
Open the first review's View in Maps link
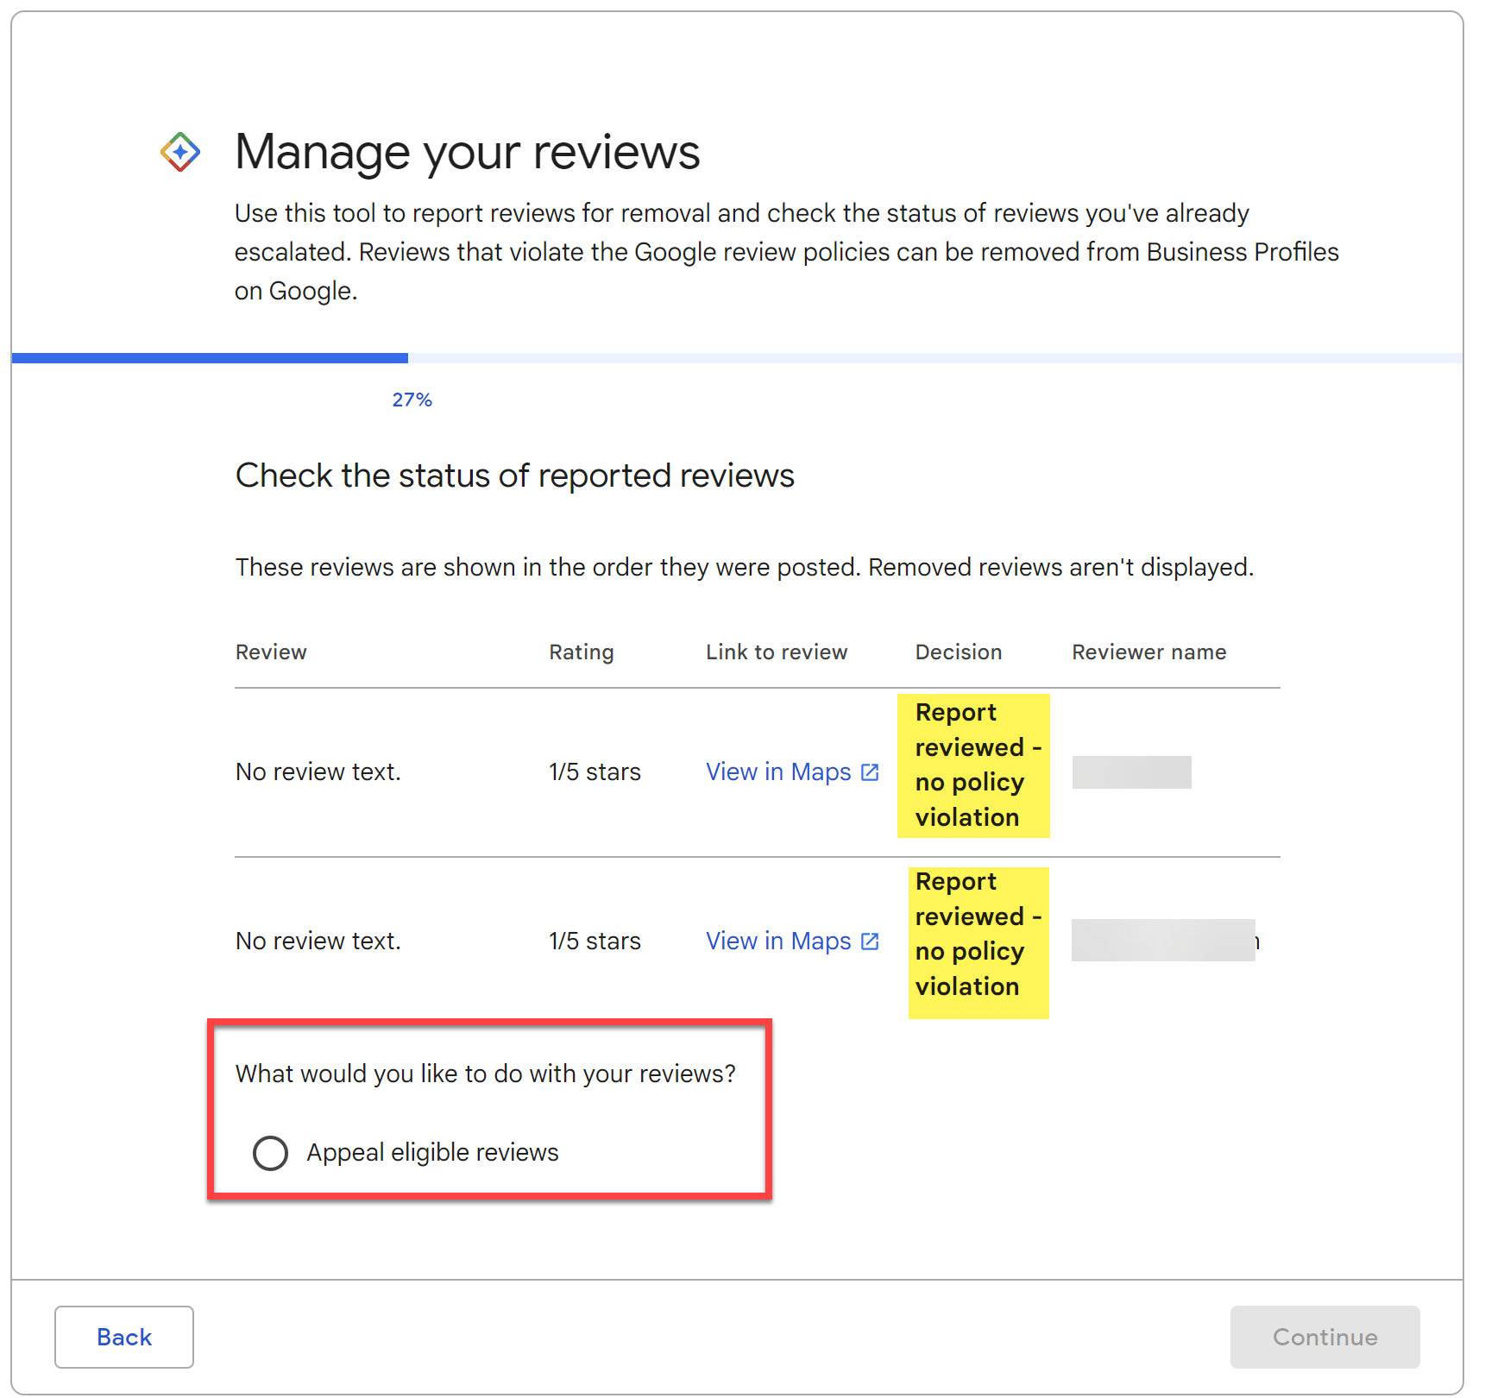[x=777, y=771]
